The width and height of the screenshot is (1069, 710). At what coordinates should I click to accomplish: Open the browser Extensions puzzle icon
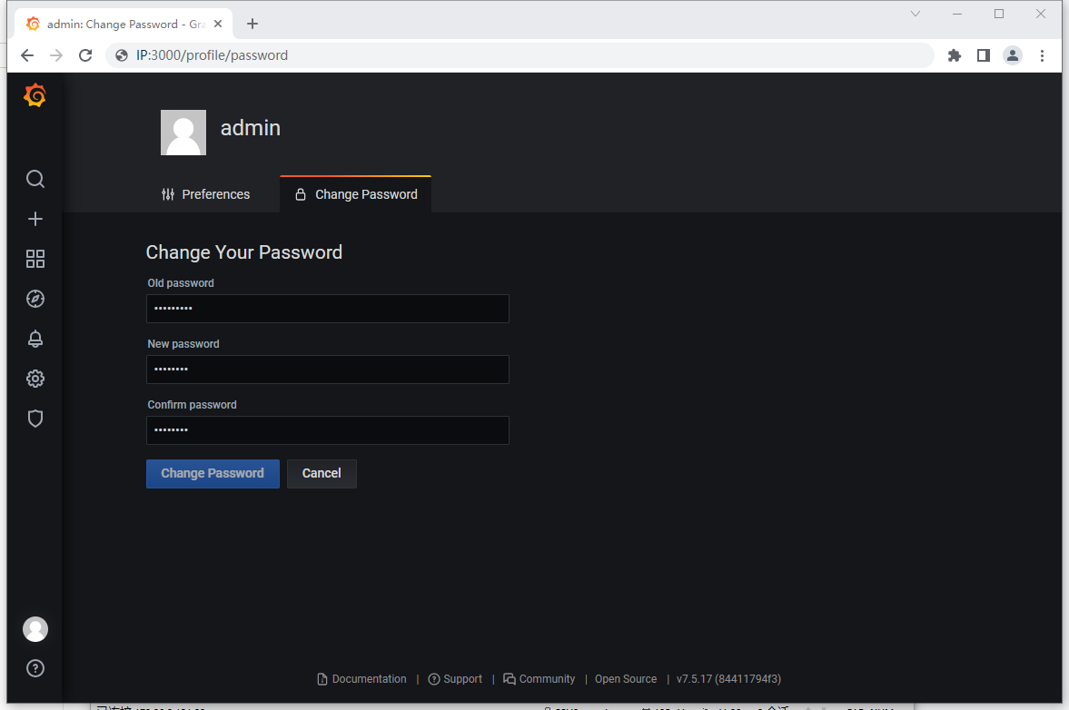(x=955, y=55)
